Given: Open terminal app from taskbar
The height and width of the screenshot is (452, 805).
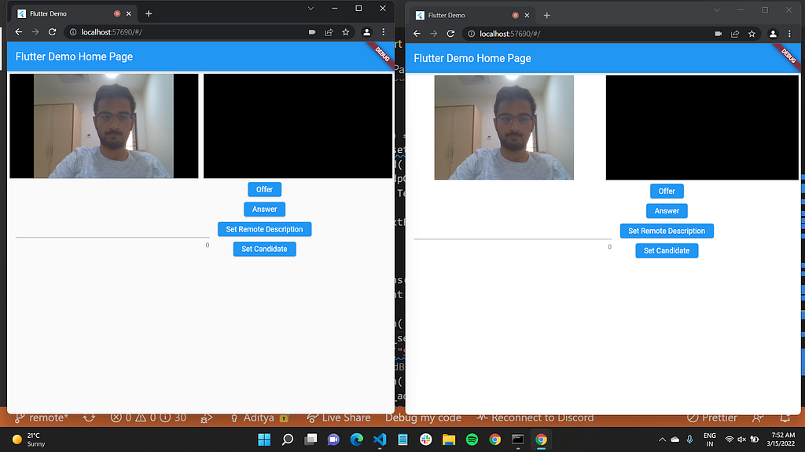Looking at the screenshot, I should [517, 439].
